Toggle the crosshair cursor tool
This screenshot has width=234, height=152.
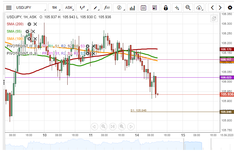click(177, 8)
